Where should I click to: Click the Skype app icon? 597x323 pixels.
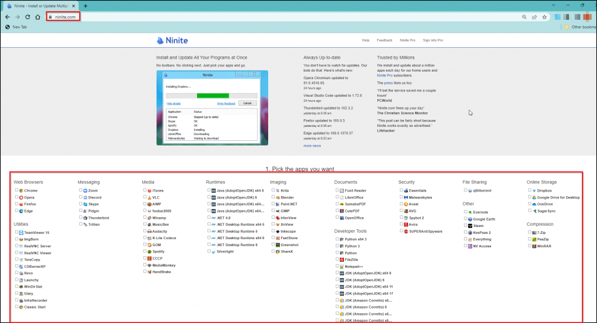tap(86, 204)
